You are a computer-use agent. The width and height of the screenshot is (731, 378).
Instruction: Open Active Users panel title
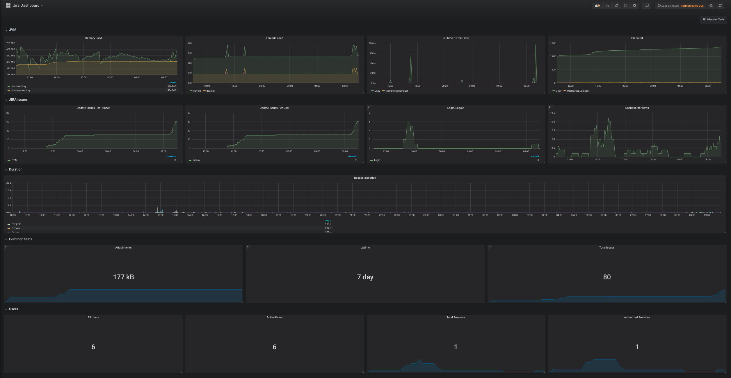(x=274, y=317)
